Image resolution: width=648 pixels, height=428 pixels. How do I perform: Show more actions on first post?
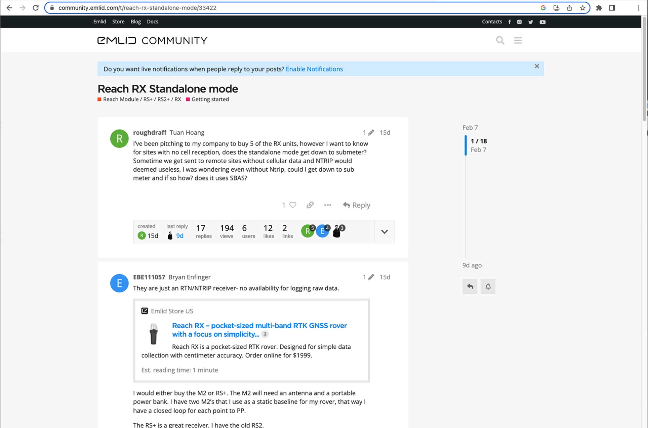pyautogui.click(x=328, y=205)
